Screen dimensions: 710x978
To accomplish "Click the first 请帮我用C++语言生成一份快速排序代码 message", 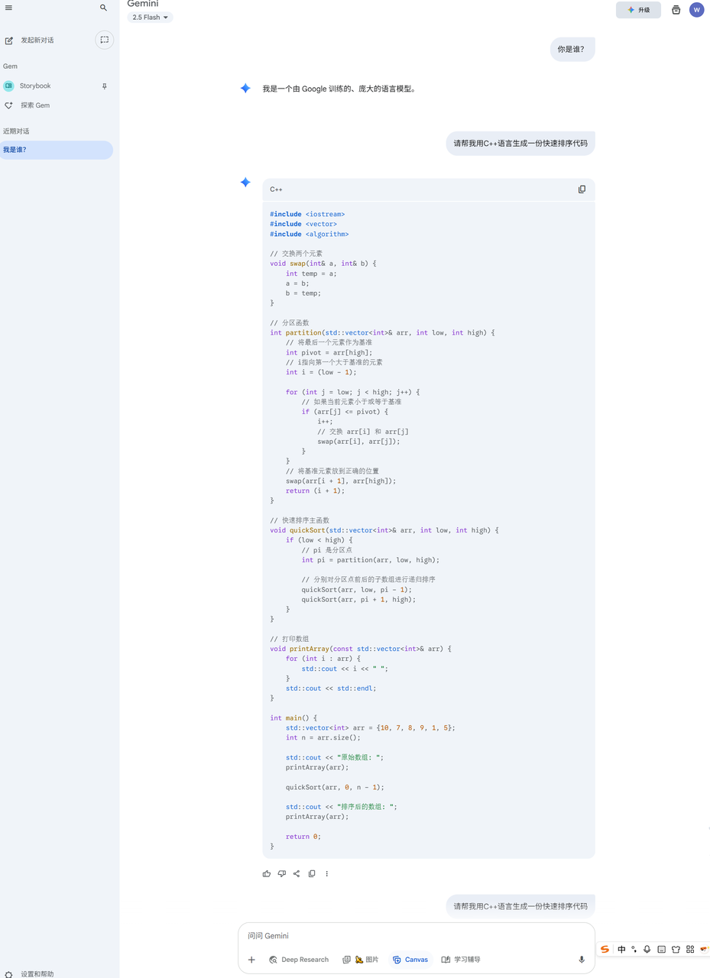I will click(x=520, y=143).
